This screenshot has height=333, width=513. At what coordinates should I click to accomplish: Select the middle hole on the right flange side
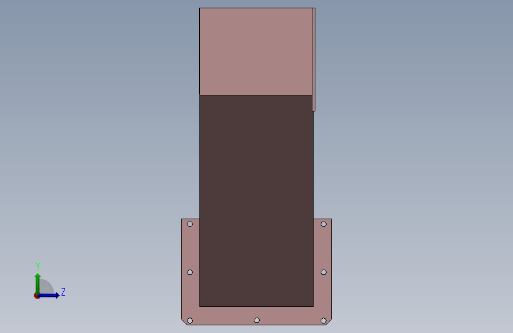(x=324, y=273)
